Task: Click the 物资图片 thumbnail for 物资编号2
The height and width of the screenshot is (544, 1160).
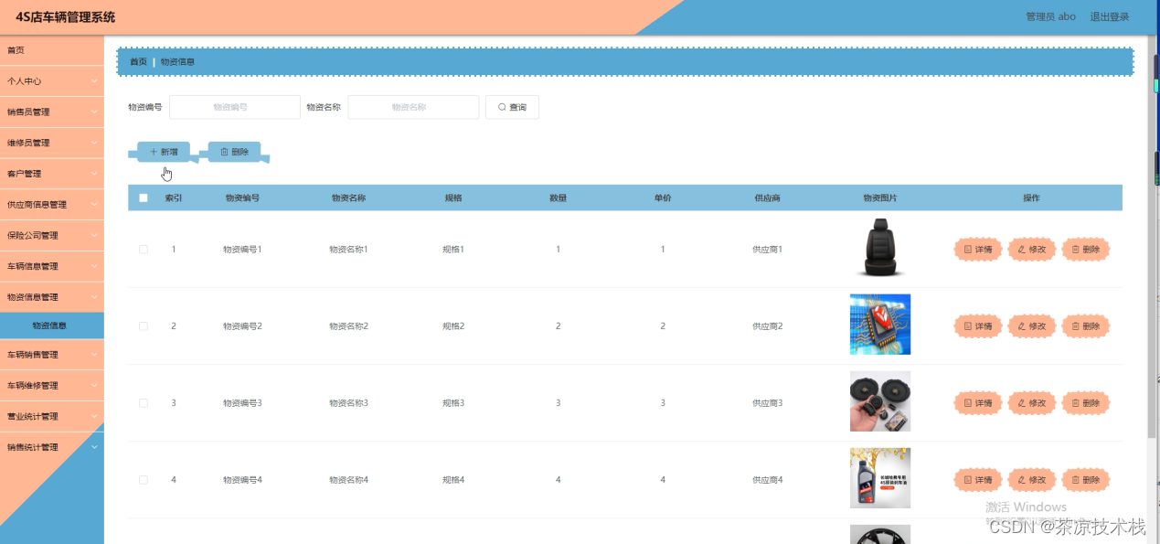Action: [879, 324]
